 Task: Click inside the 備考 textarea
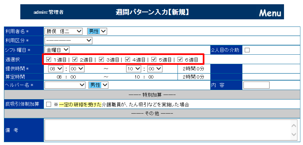(167, 130)
